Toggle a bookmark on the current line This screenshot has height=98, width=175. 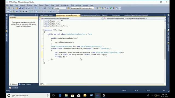[36, 11]
